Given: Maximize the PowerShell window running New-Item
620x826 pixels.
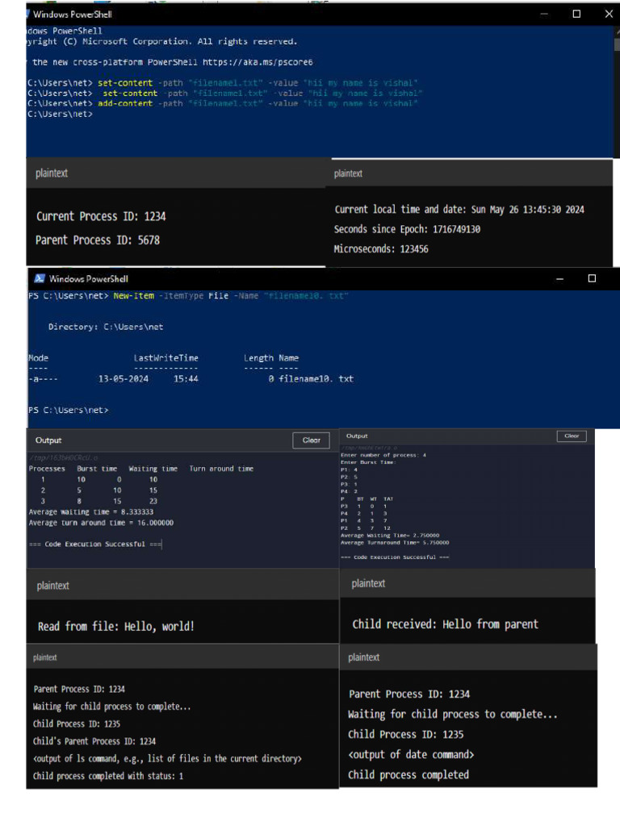Looking at the screenshot, I should coord(592,278).
